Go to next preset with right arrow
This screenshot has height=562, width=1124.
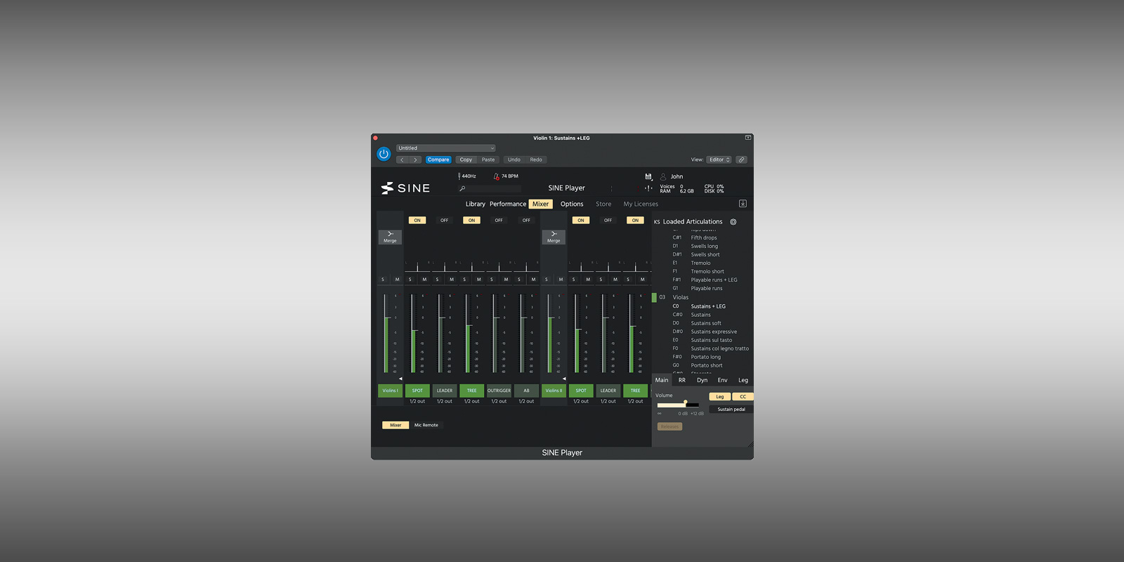coord(415,159)
